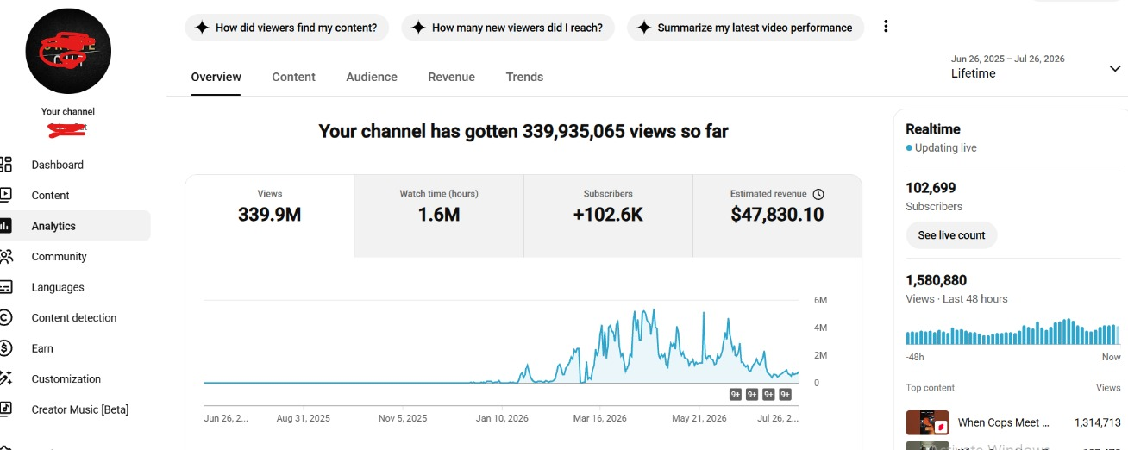The height and width of the screenshot is (450, 1128).
Task: Open Community people icon
Action: point(6,256)
